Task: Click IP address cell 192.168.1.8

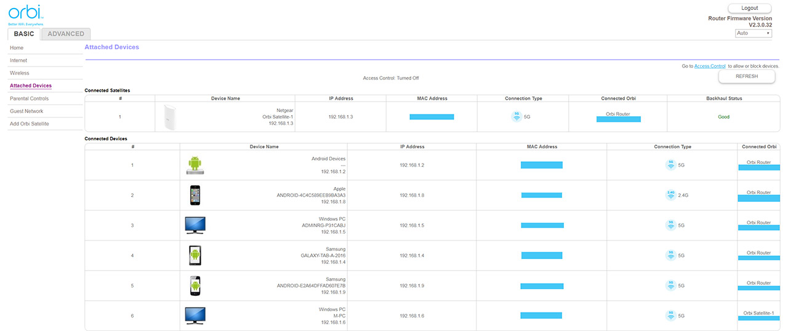Action: point(412,195)
